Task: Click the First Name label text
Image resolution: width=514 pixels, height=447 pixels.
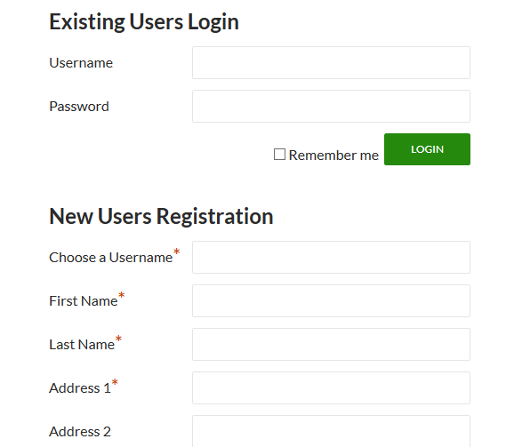Action: (84, 301)
